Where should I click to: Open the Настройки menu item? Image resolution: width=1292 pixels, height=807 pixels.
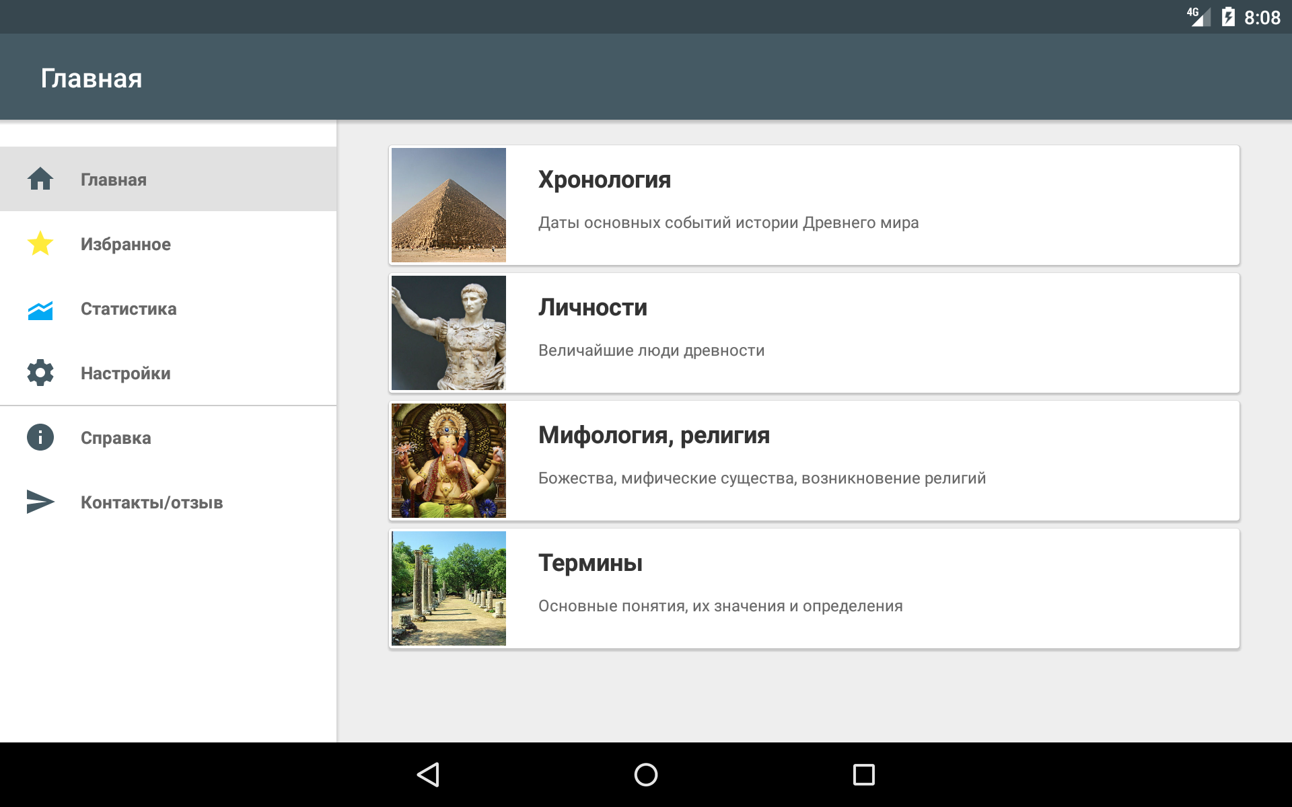168,373
